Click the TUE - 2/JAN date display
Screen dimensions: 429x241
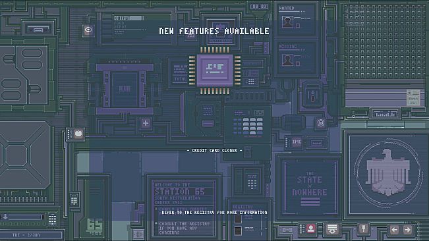pyautogui.click(x=26, y=235)
